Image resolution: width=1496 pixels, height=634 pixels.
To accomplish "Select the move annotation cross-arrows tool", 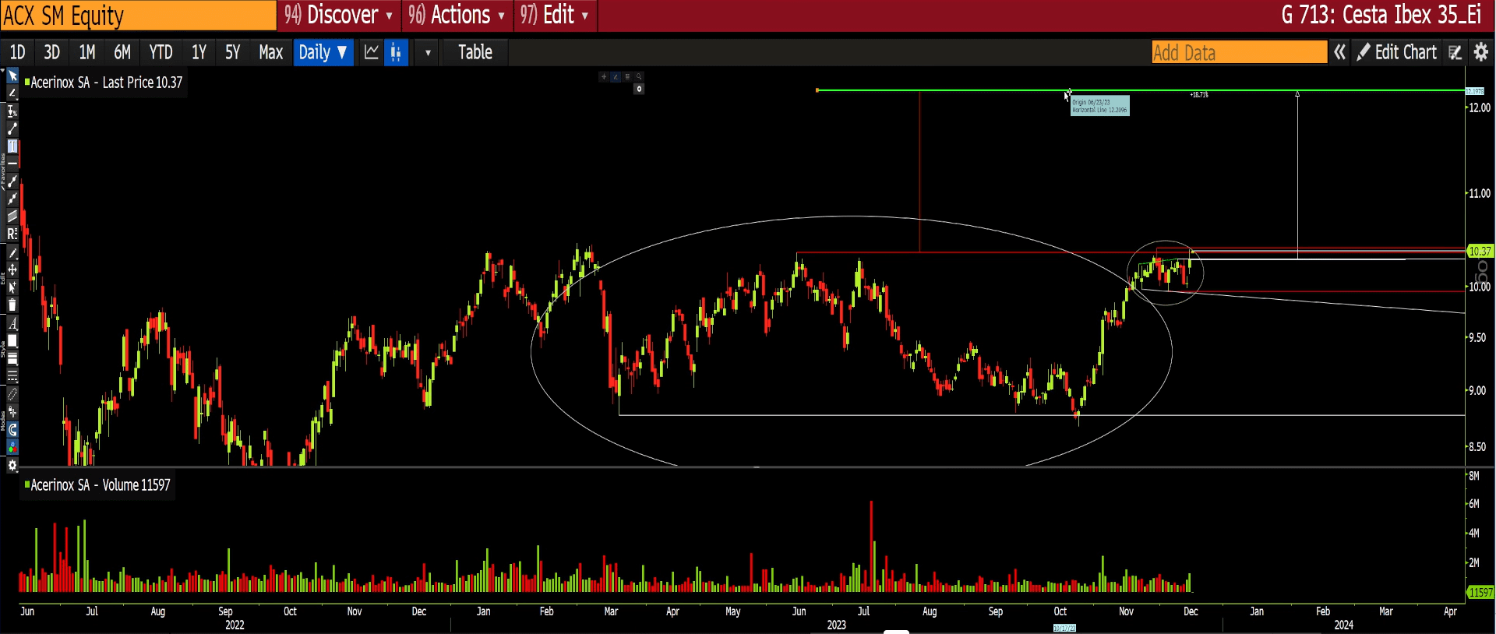I will pyautogui.click(x=12, y=269).
